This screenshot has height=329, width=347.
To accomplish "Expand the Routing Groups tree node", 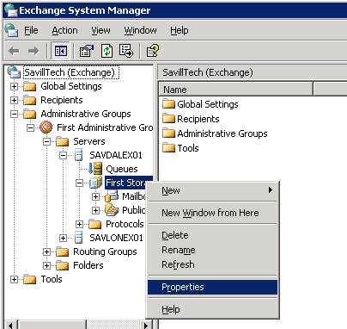I will pos(46,251).
